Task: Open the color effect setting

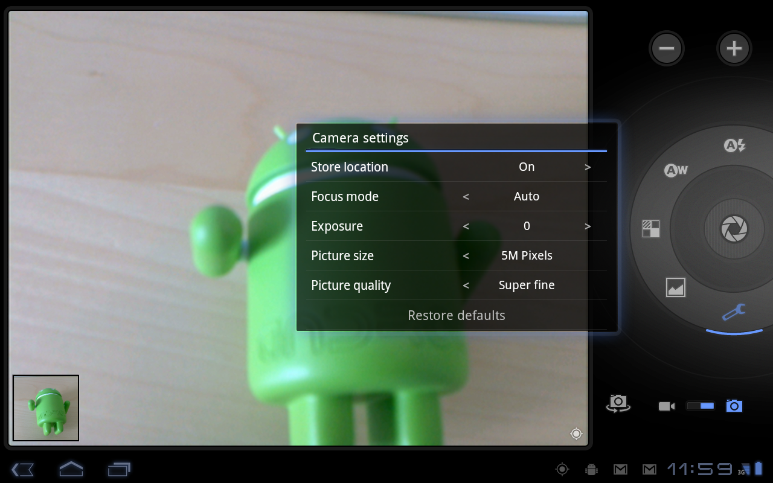Action: [651, 229]
